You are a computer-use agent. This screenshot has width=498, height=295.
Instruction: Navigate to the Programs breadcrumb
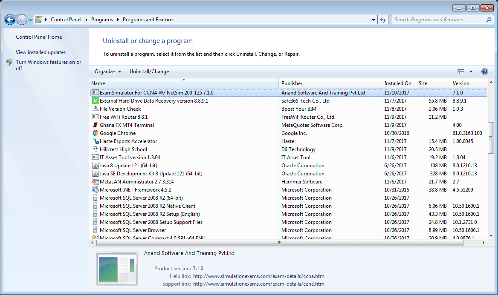[102, 20]
